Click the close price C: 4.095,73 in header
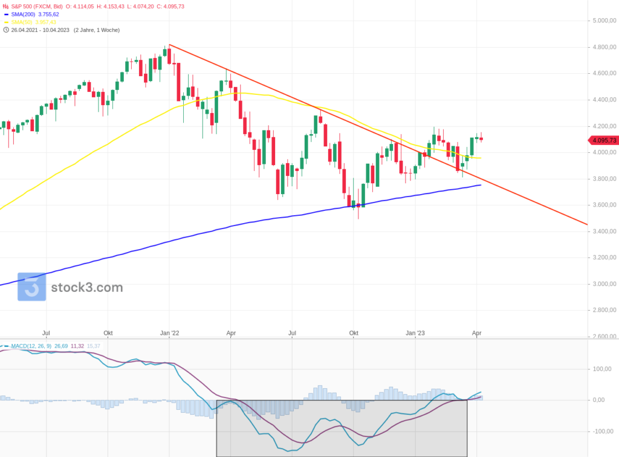The image size is (619, 457). coord(170,7)
